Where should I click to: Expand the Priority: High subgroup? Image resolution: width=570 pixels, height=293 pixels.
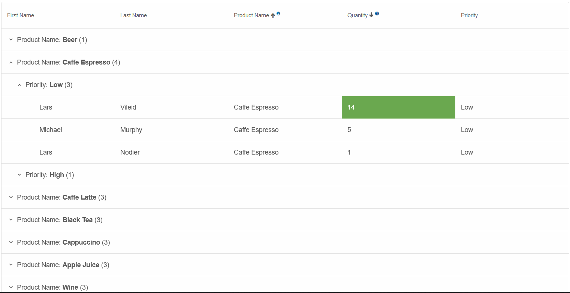click(19, 175)
